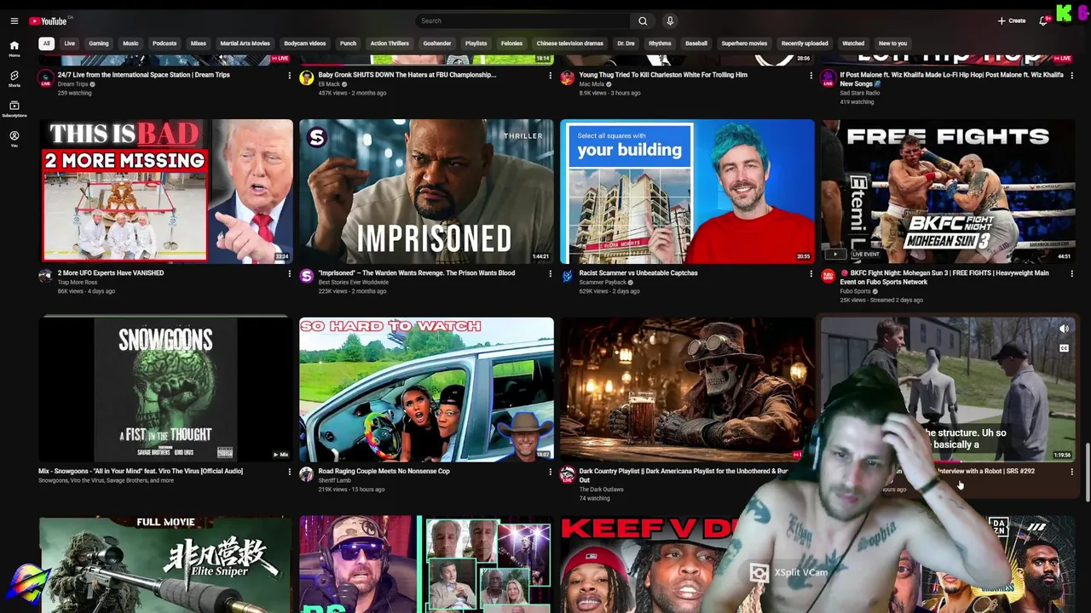Click the Create button
This screenshot has width=1091, height=613.
[1012, 20]
